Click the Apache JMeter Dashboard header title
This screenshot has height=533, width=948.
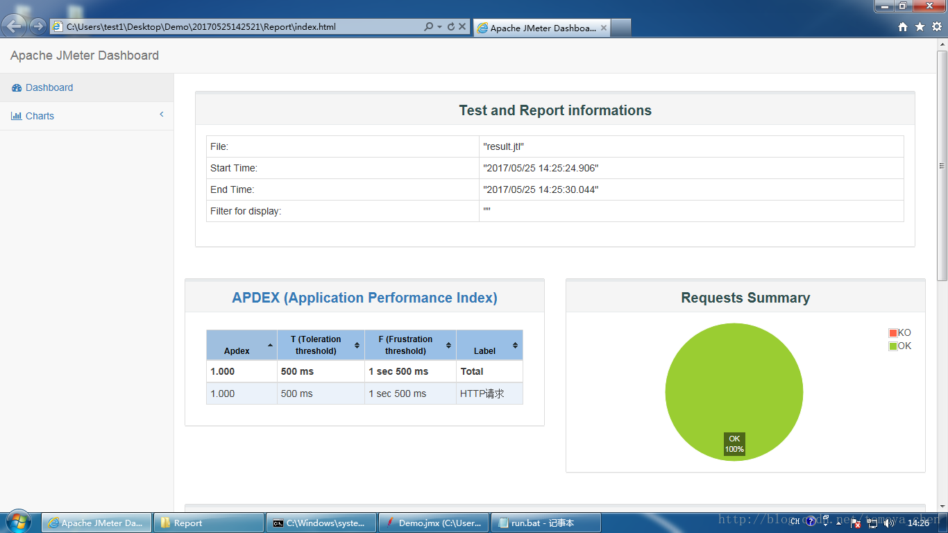point(85,56)
